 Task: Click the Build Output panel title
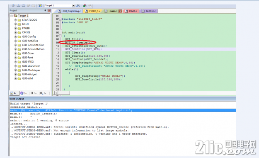[x=17, y=99]
